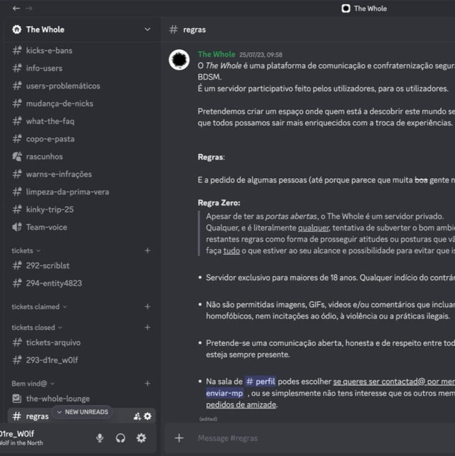Click plus next to Bem vind@ category
The height and width of the screenshot is (456, 455).
(148, 384)
